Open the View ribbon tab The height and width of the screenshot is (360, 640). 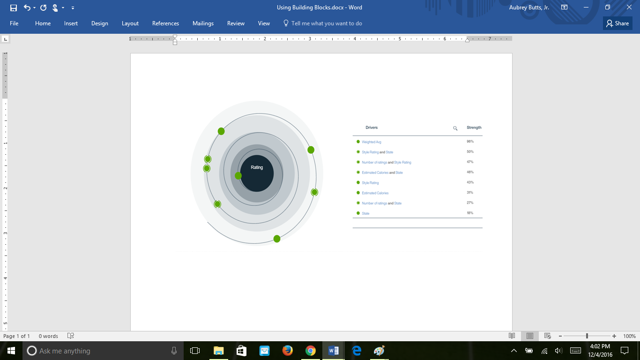(x=264, y=23)
